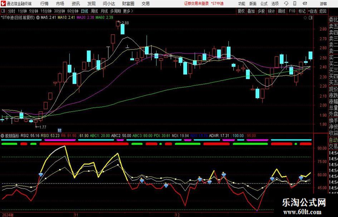Click the MA60: 2.39 value
The width and height of the screenshot is (338, 217).
[104, 17]
